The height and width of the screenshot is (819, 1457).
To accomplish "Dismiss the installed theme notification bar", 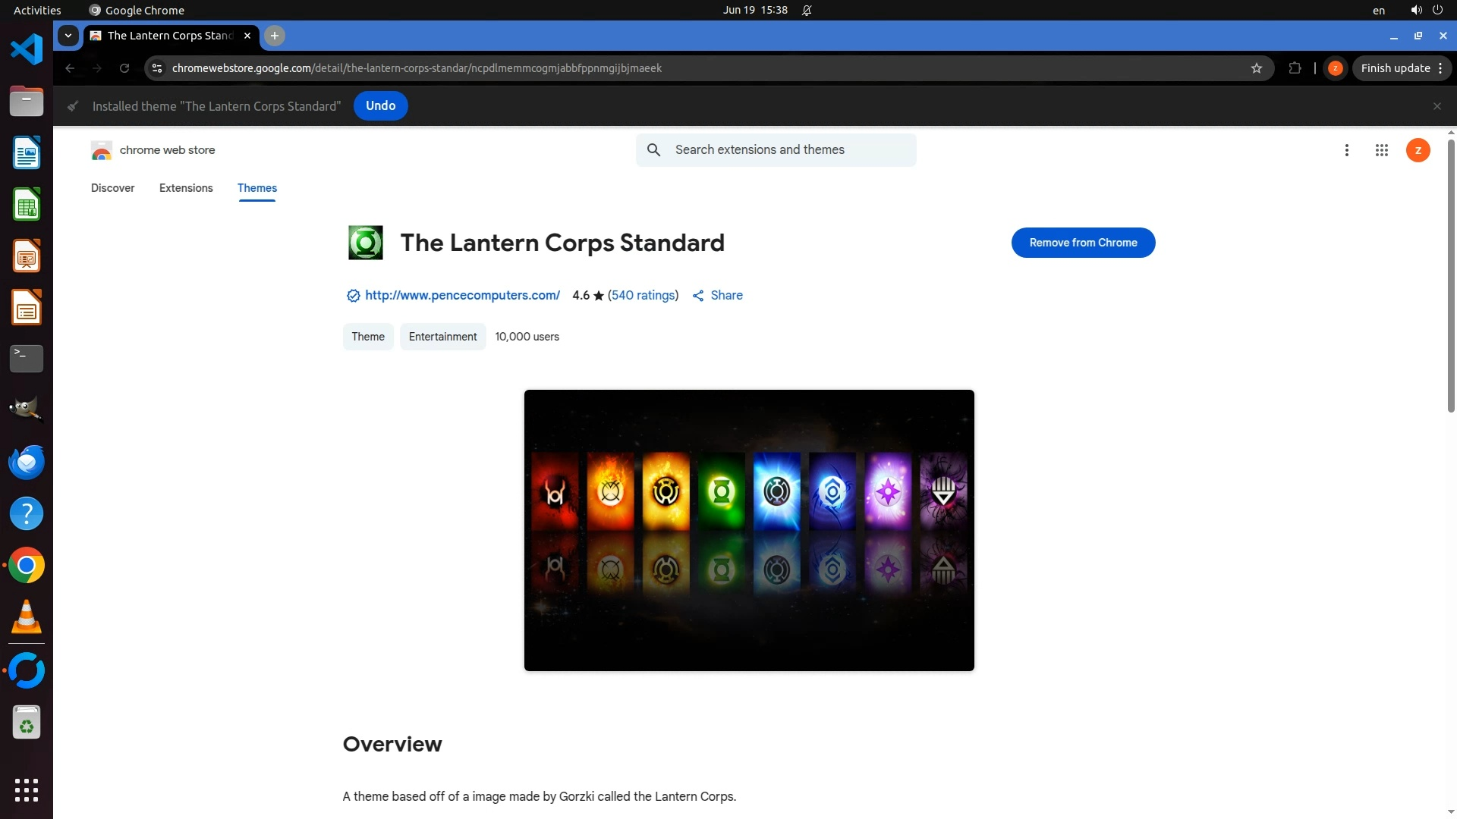I will tap(1437, 106).
